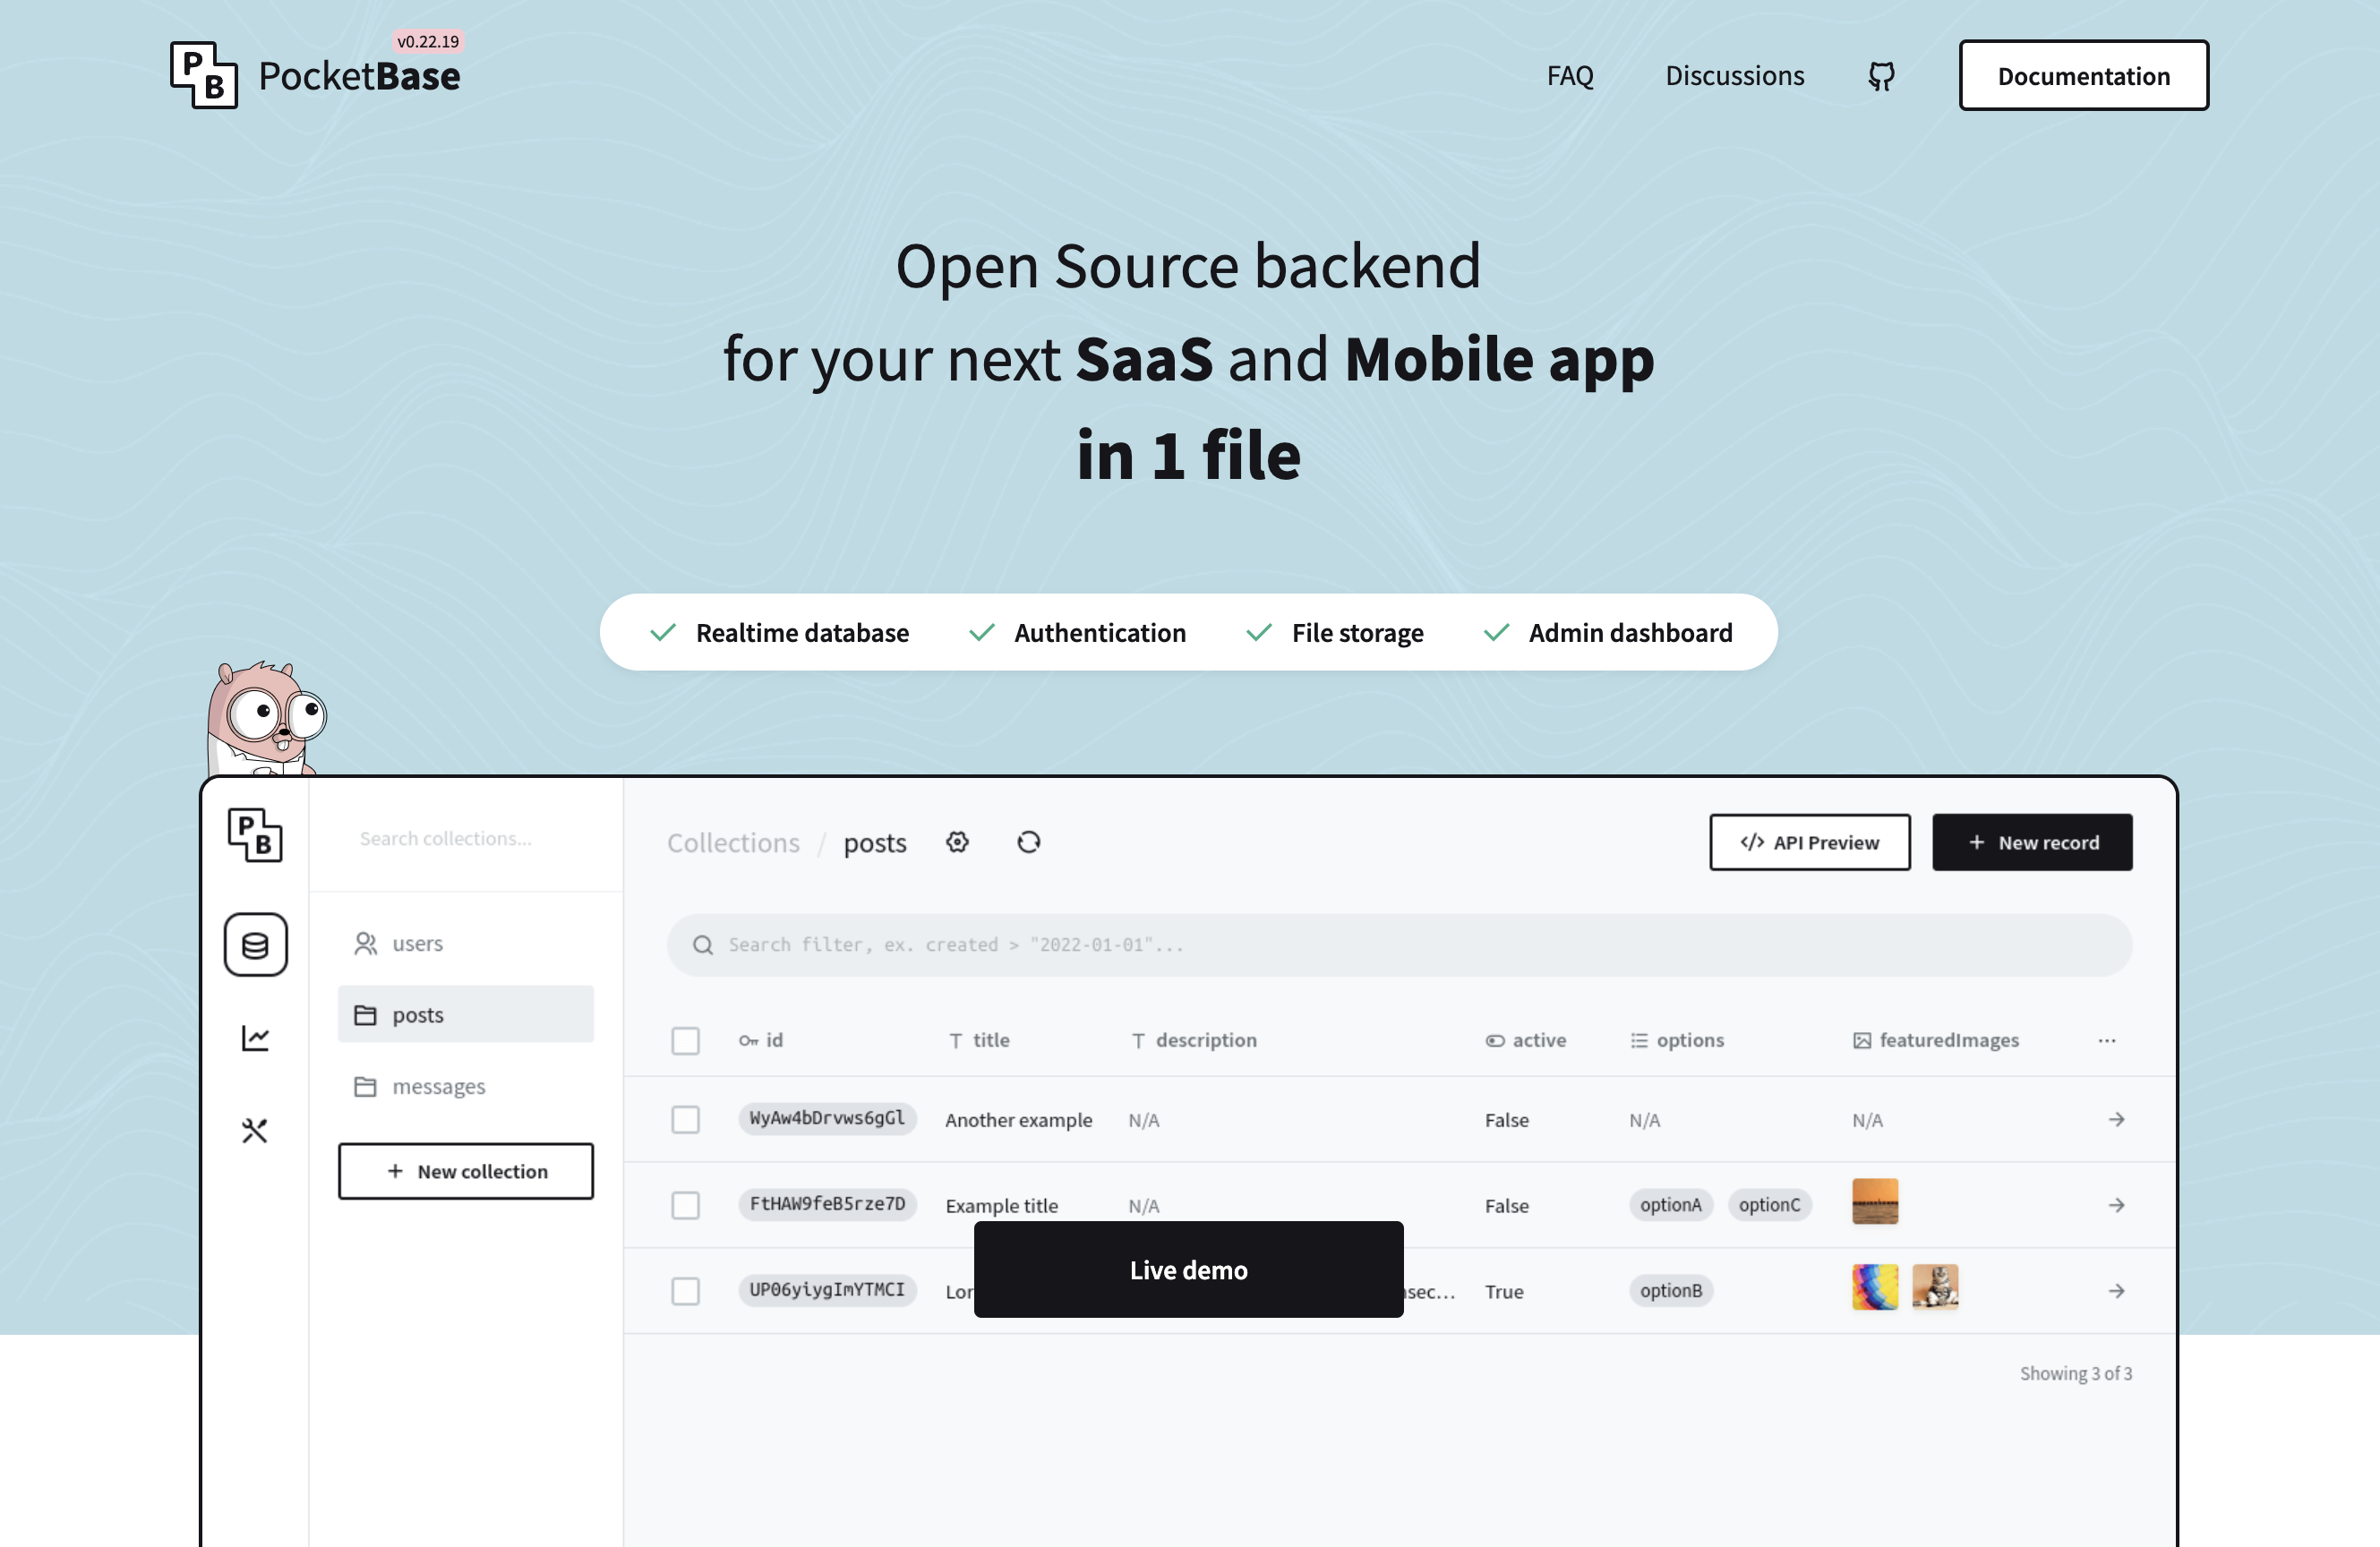Open the Documentation page
2380x1547 pixels.
click(2083, 75)
